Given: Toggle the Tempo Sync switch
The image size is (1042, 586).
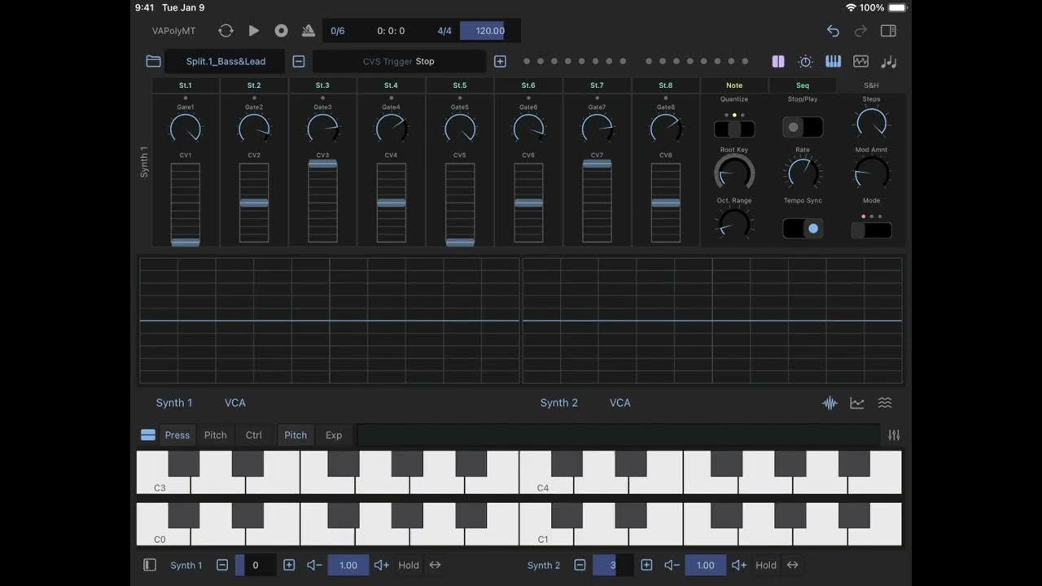Looking at the screenshot, I should [803, 229].
